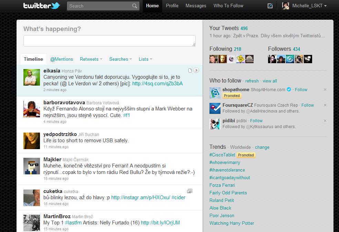
Task: Follow FoursquareCZ
Action: click(307, 105)
